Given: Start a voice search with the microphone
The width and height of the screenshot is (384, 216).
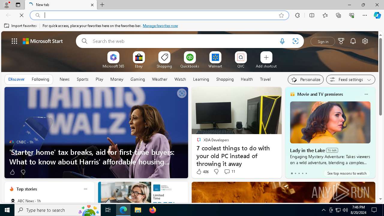Looking at the screenshot, I should [x=282, y=41].
